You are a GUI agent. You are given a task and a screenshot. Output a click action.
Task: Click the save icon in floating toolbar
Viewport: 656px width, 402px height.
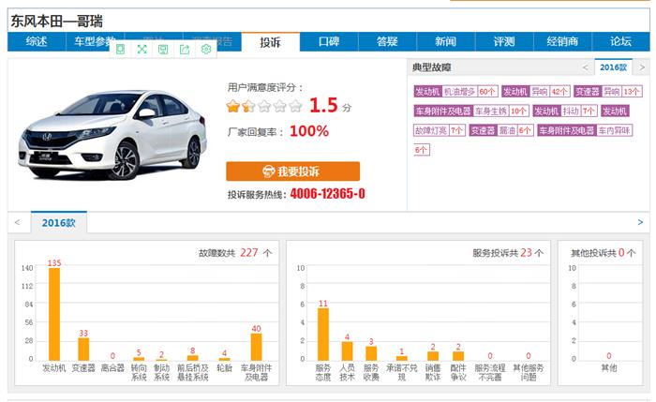(x=163, y=50)
